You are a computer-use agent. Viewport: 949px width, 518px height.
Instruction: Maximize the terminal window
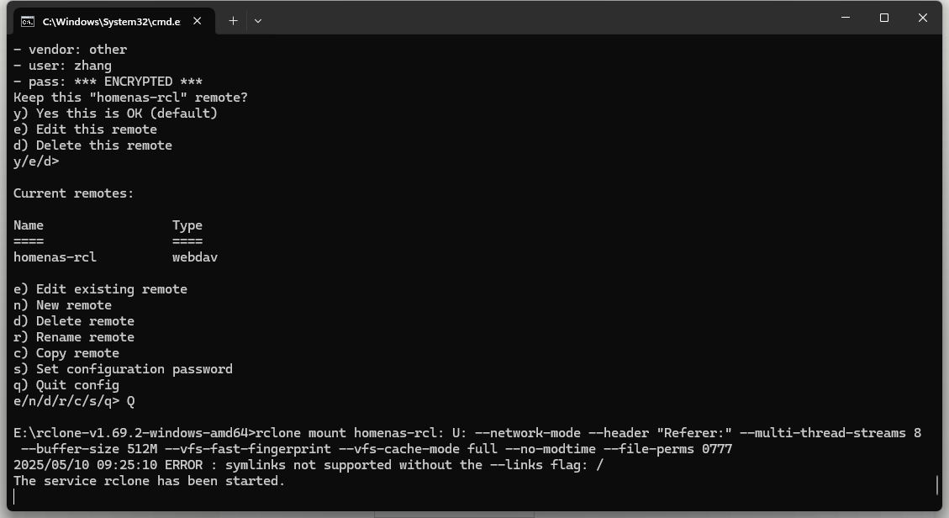pyautogui.click(x=884, y=18)
